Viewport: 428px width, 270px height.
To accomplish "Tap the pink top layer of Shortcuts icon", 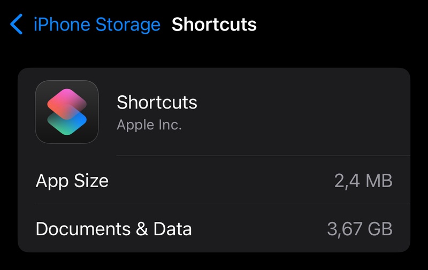I will [67, 102].
